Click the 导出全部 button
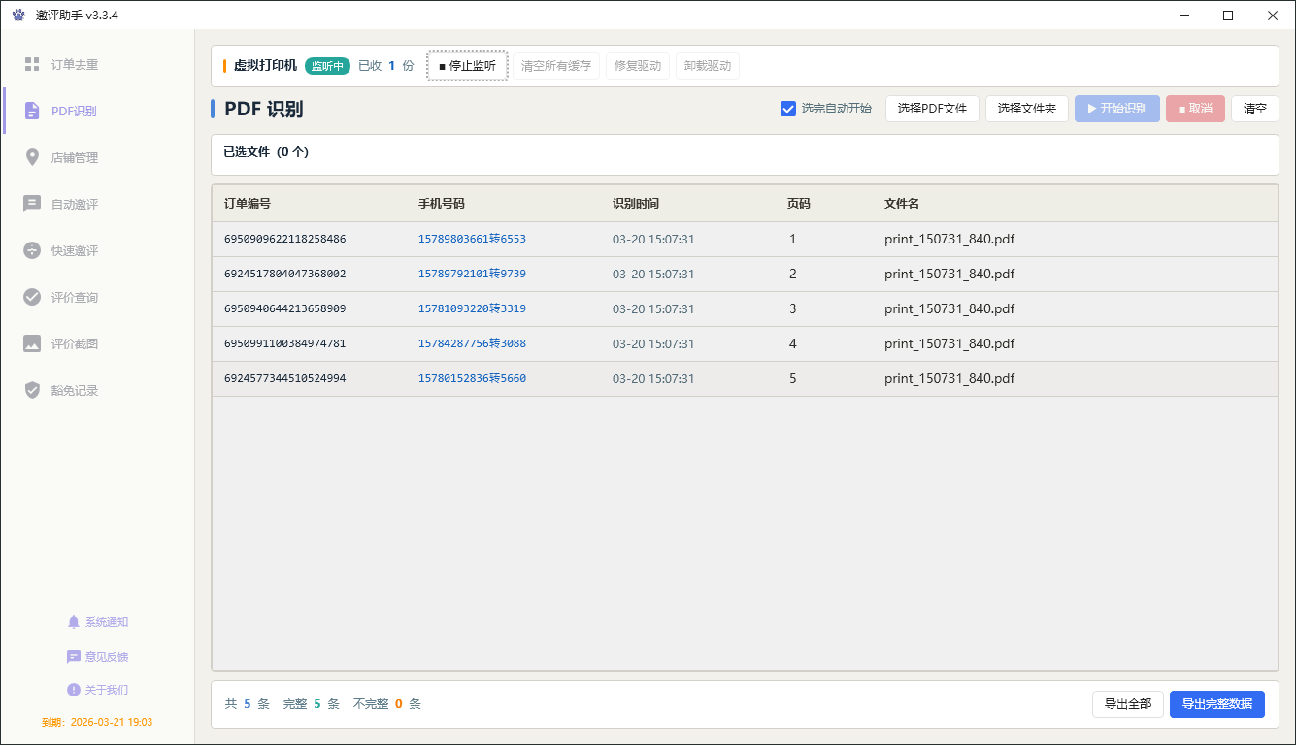The image size is (1296, 745). [x=1128, y=704]
